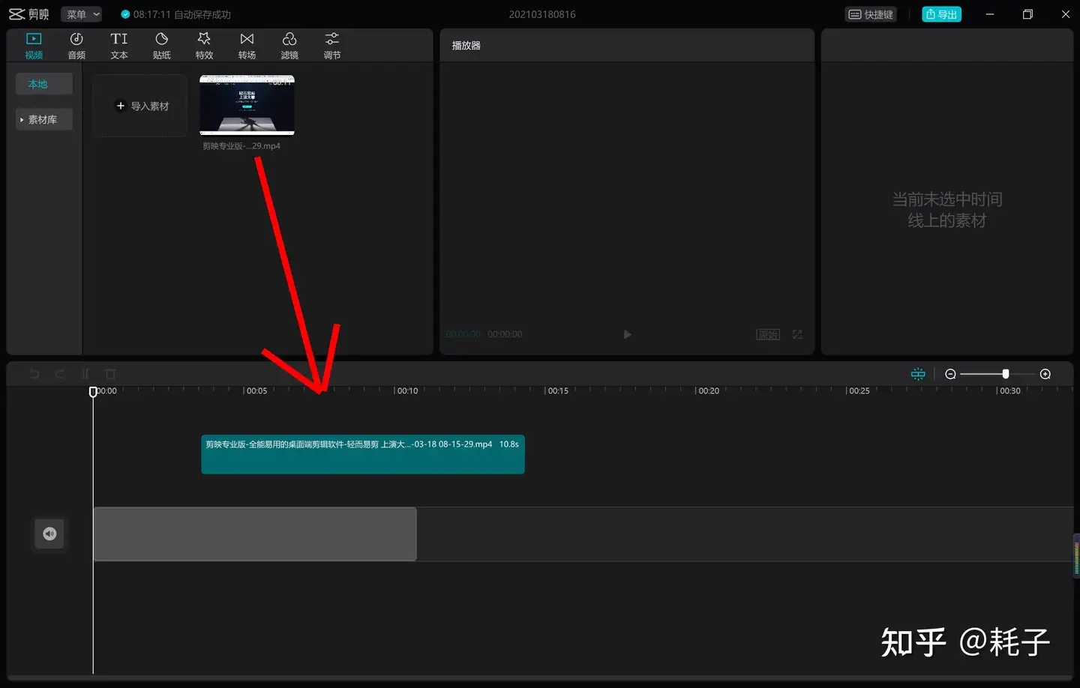
Task: Open the 视频 video tab
Action: click(34, 46)
